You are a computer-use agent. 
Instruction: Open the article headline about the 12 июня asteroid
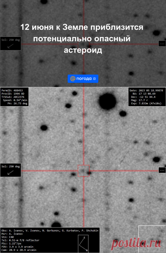click(x=82, y=39)
